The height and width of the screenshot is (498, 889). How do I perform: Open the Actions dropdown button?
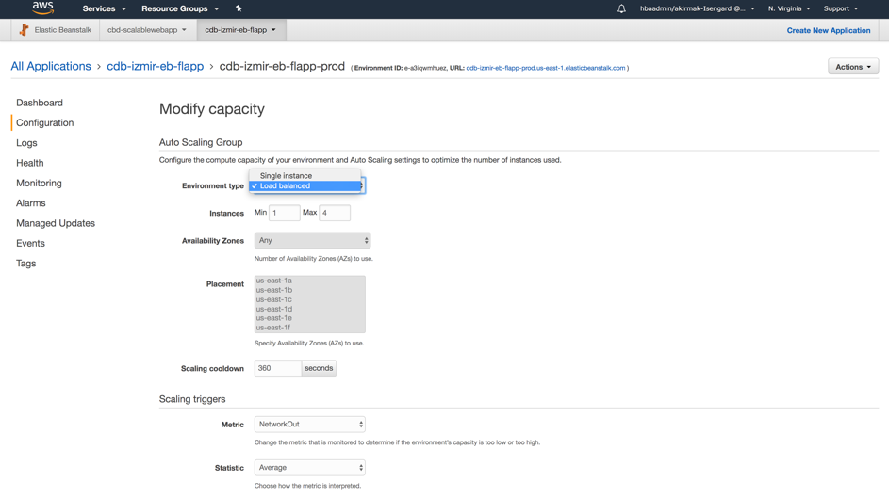(x=853, y=67)
